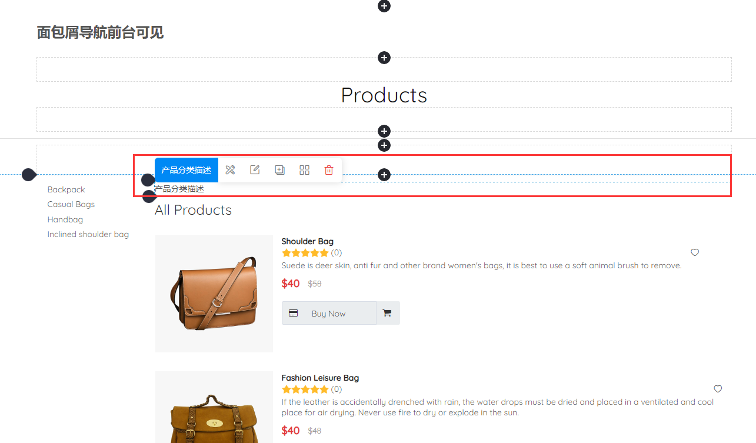Delete the module with the red trash icon
Screen dimensions: 756x443
[329, 170]
